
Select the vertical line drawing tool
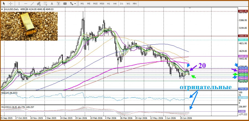[19, 4]
